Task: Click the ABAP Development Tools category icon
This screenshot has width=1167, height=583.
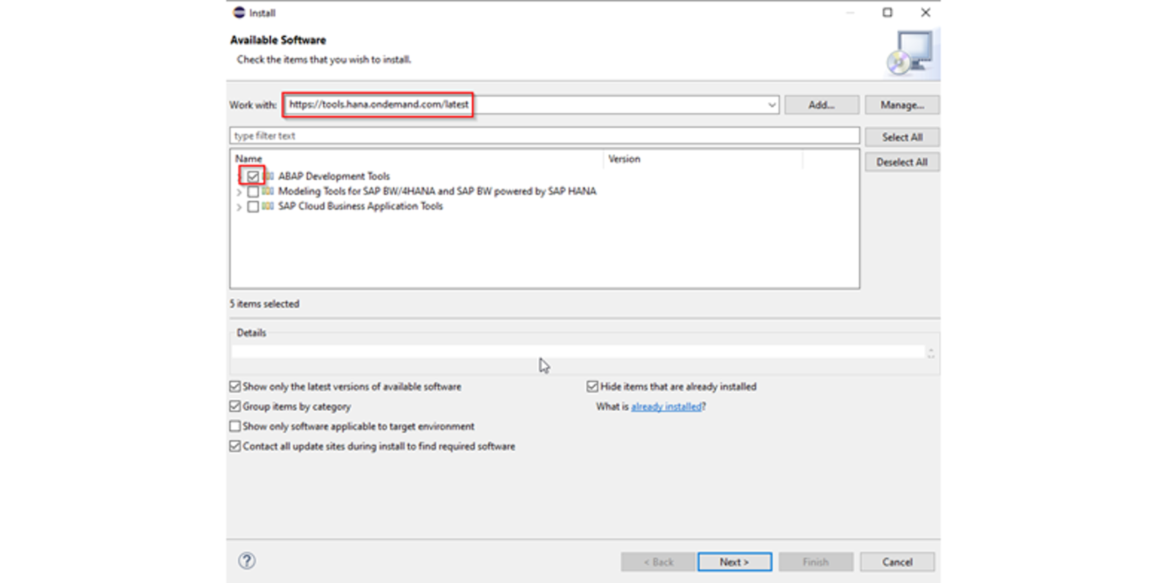Action: (x=268, y=176)
